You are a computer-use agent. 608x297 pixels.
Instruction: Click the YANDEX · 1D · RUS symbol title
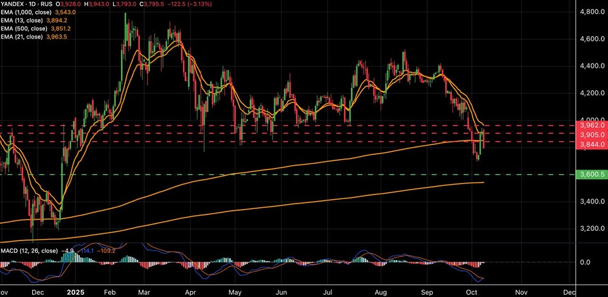click(26, 4)
